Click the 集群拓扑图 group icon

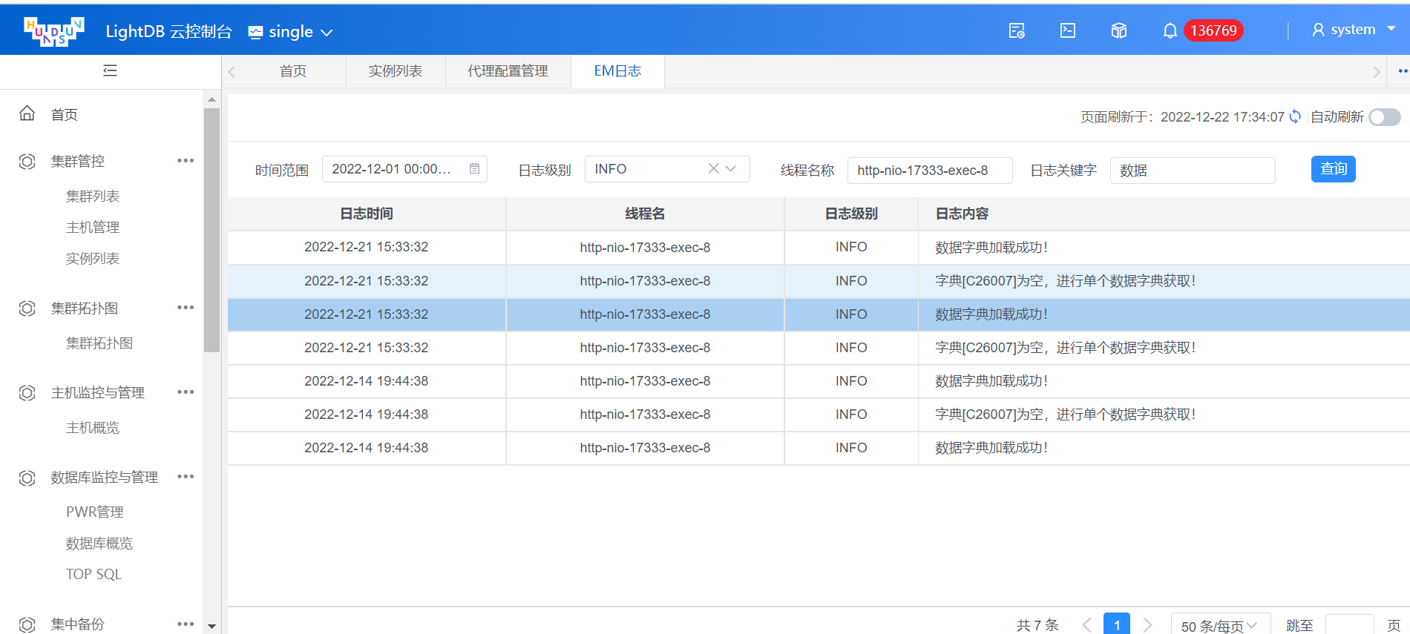pos(27,308)
